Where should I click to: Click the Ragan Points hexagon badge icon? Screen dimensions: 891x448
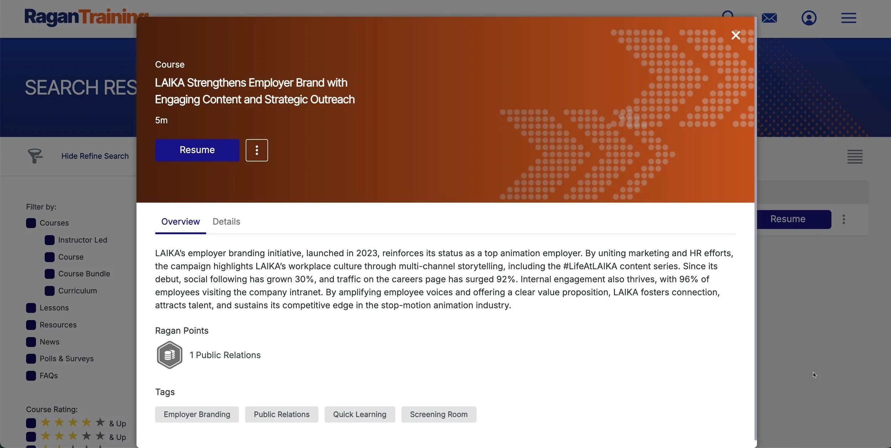(169, 355)
